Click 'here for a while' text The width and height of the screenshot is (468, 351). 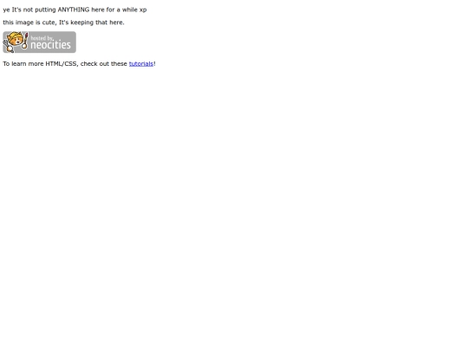pyautogui.click(x=114, y=10)
